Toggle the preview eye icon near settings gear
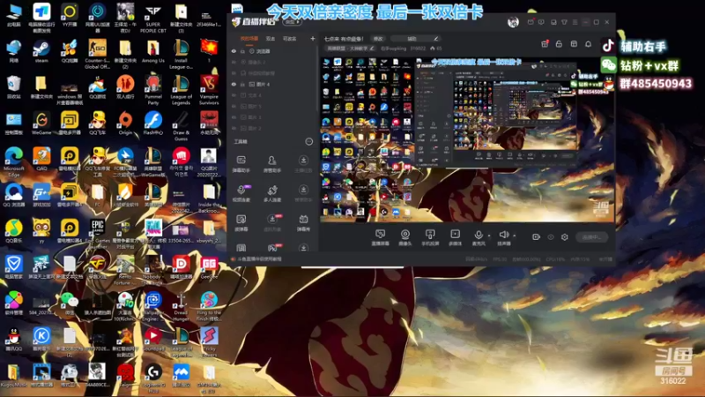 tap(550, 236)
